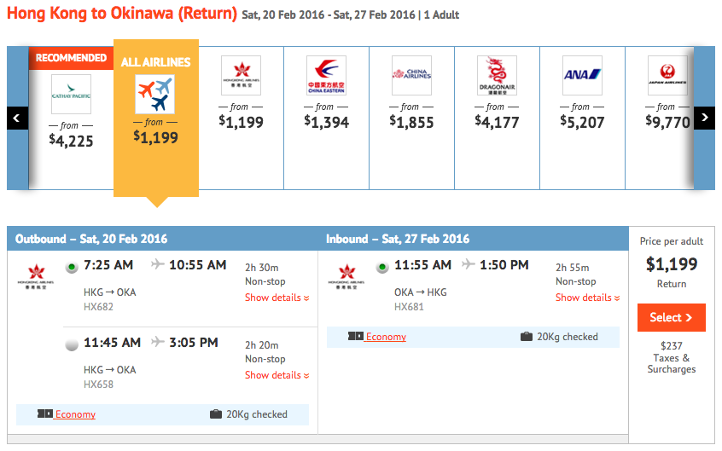Select the 7:25 AM outbound flight radio
The height and width of the screenshot is (451, 722).
[72, 267]
